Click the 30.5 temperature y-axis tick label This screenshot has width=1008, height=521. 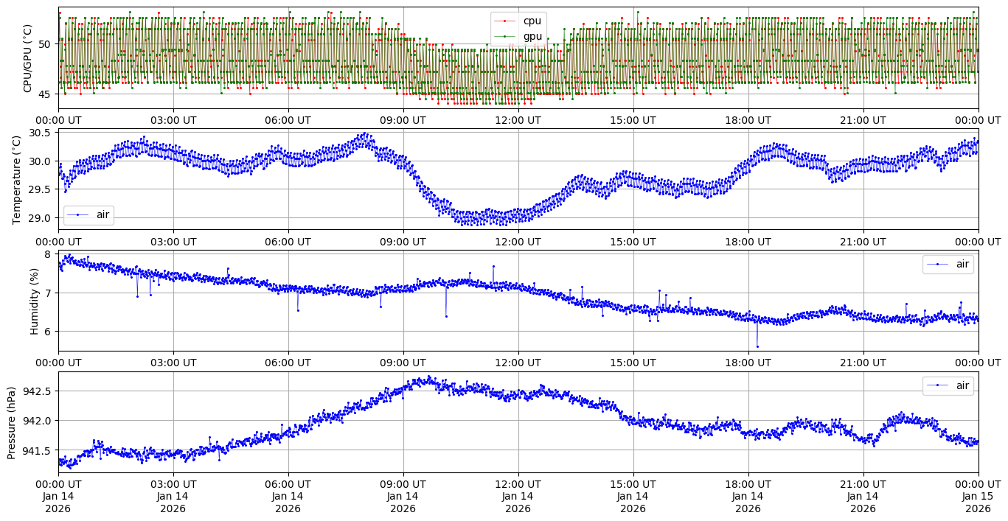click(37, 133)
